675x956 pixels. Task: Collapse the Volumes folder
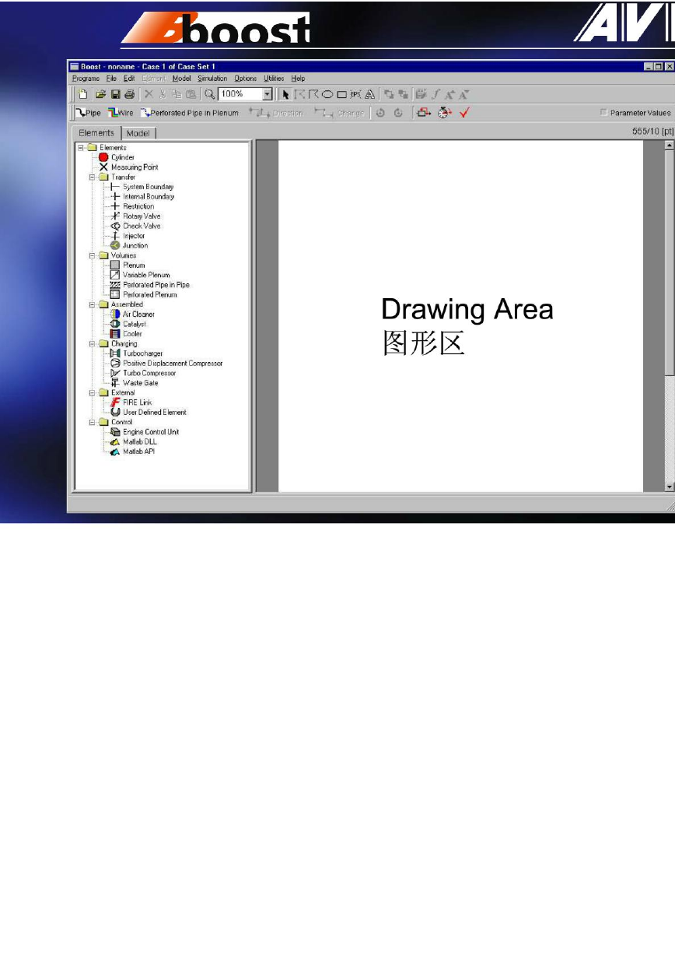[92, 255]
